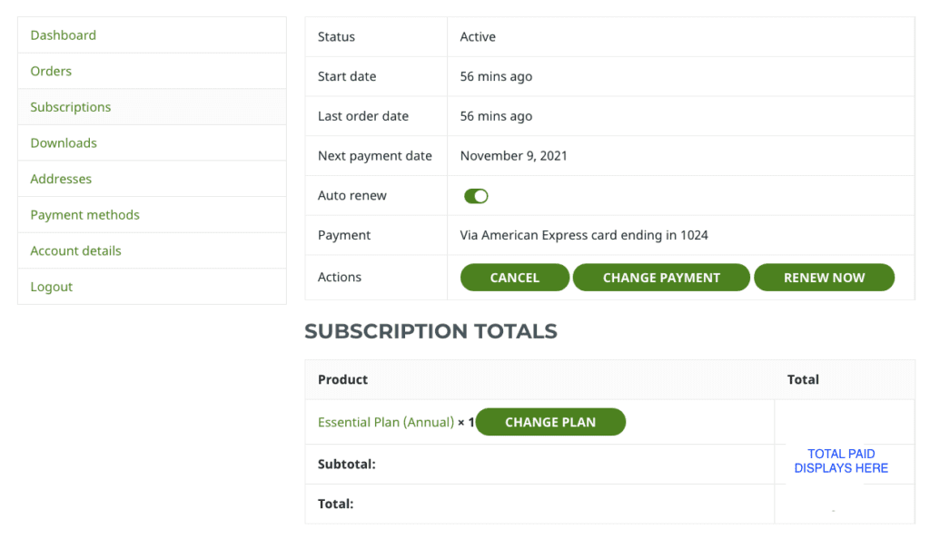Select Subscriptions in the sidebar
This screenshot has width=930, height=539.
[71, 107]
